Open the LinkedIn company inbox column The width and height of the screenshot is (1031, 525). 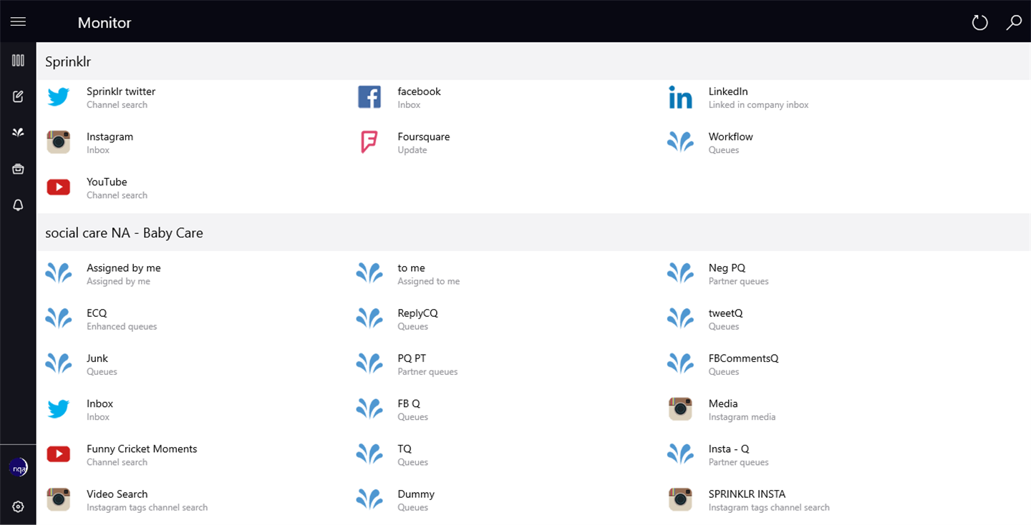tap(758, 97)
